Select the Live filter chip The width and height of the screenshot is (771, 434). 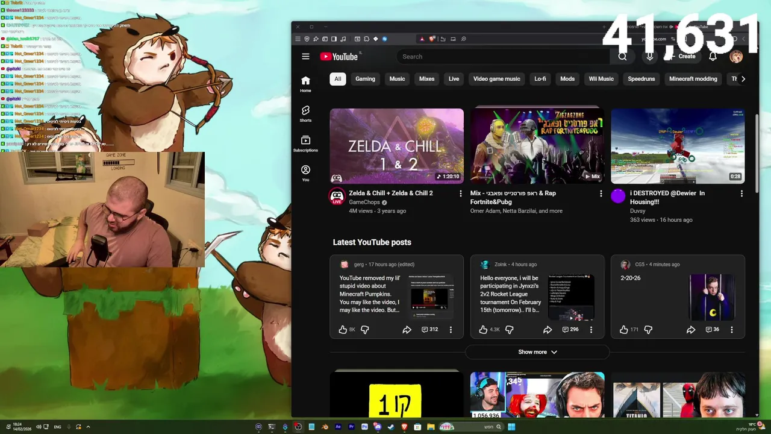point(454,79)
